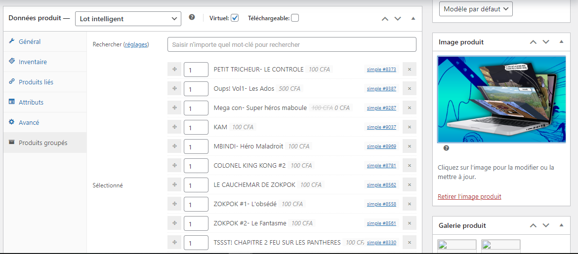Click help icon under the product image
This screenshot has width=578, height=254.
point(446,148)
